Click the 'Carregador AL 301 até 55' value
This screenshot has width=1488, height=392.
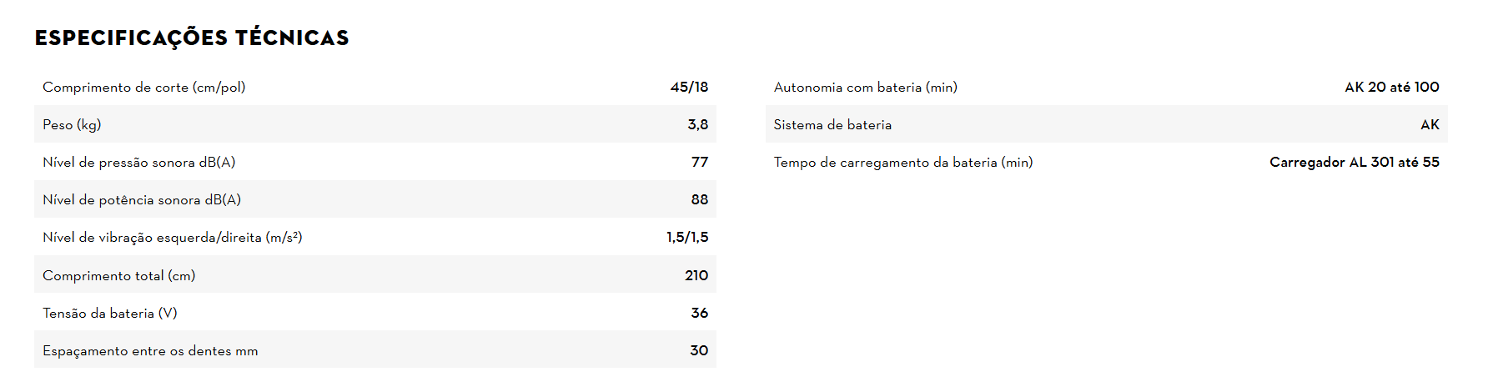tap(1354, 162)
